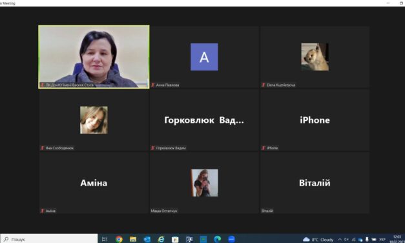Click the Пошук search box on taskbar
Image resolution: width=405 pixels, height=243 pixels.
(x=49, y=239)
